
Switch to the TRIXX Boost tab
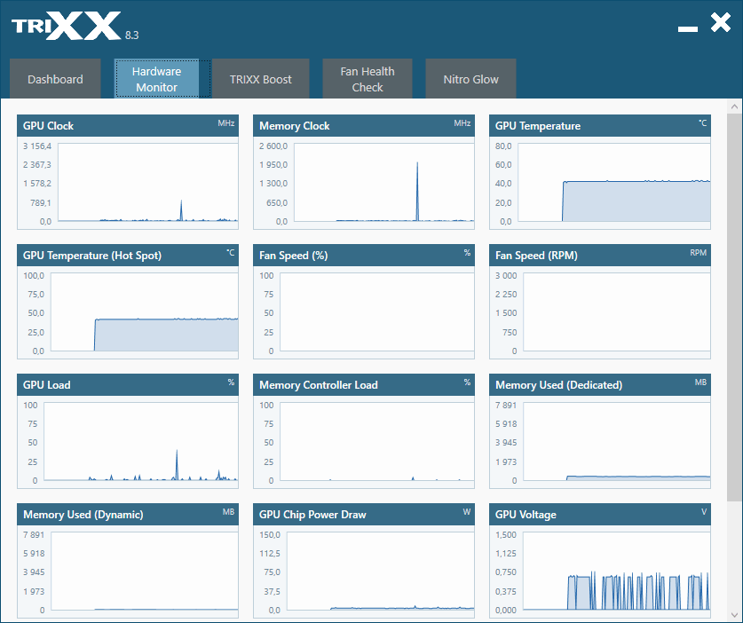point(261,79)
